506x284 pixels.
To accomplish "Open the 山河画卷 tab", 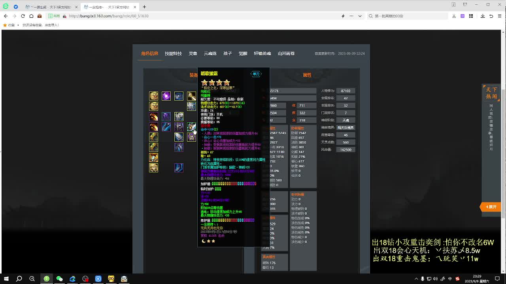I will click(x=286, y=54).
